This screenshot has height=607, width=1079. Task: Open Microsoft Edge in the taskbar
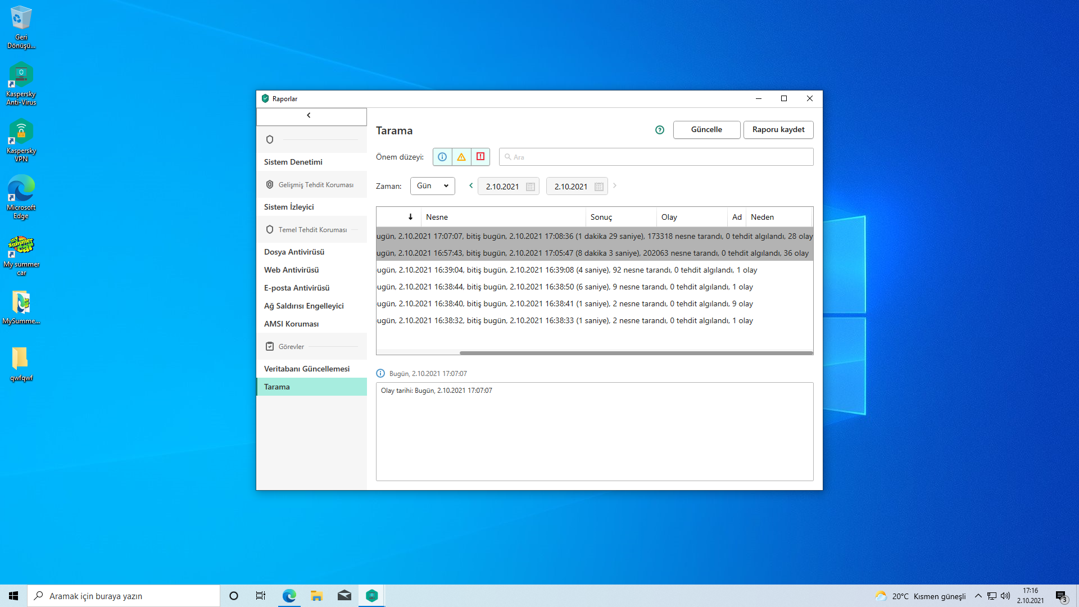click(289, 596)
